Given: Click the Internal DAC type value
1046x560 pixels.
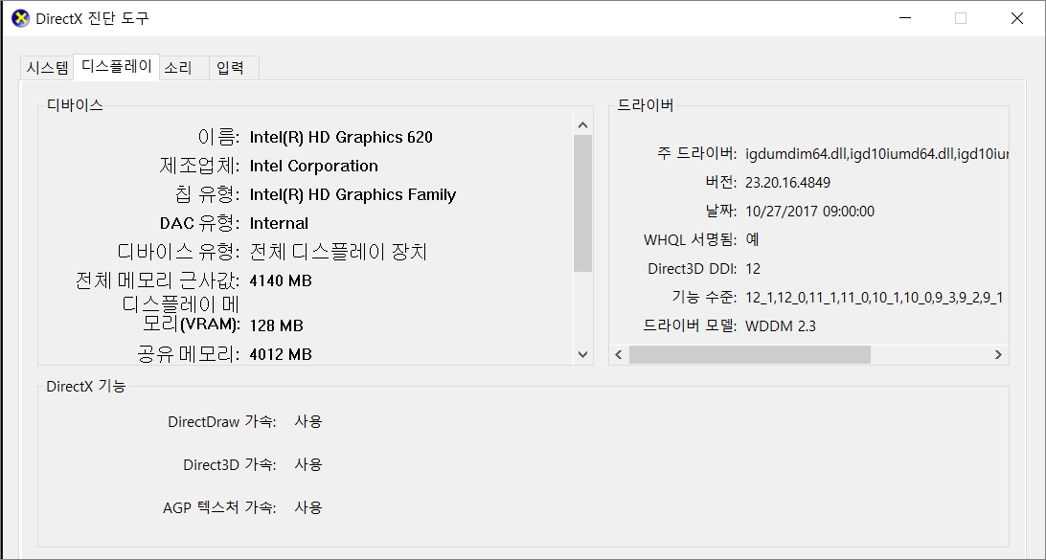Looking at the screenshot, I should pyautogui.click(x=279, y=223).
